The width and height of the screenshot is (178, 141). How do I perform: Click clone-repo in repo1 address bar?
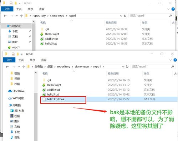pyautogui.click(x=82, y=67)
